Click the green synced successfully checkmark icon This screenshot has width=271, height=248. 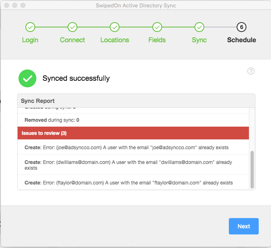[x=27, y=78]
